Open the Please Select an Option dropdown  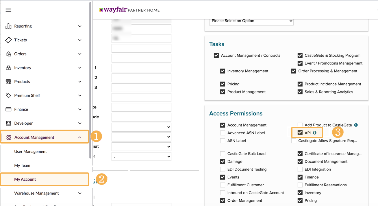[251, 21]
